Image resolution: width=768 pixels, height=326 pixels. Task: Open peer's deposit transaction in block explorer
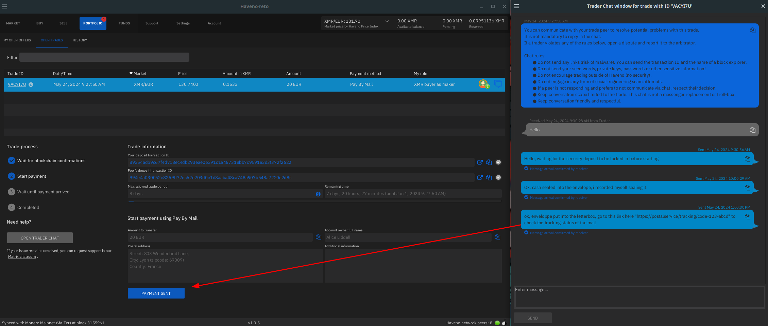pyautogui.click(x=480, y=178)
